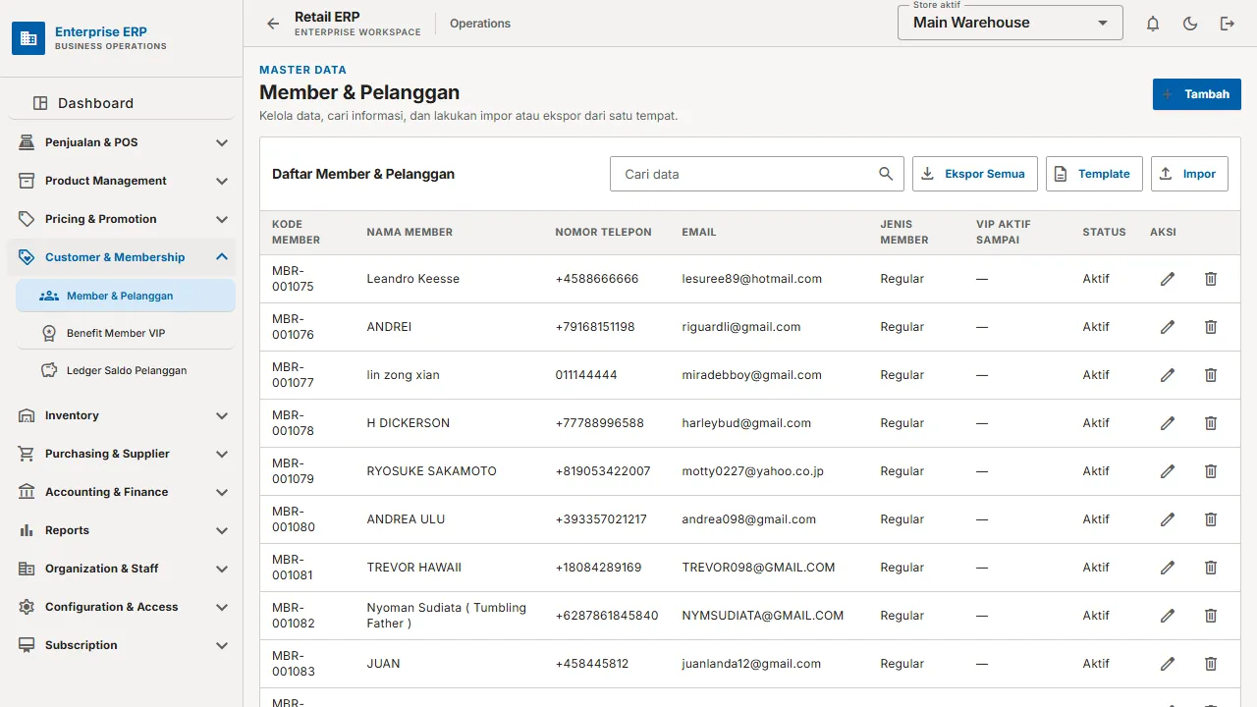The height and width of the screenshot is (707, 1257).
Task: Go back using the arrow icon
Action: 273,24
